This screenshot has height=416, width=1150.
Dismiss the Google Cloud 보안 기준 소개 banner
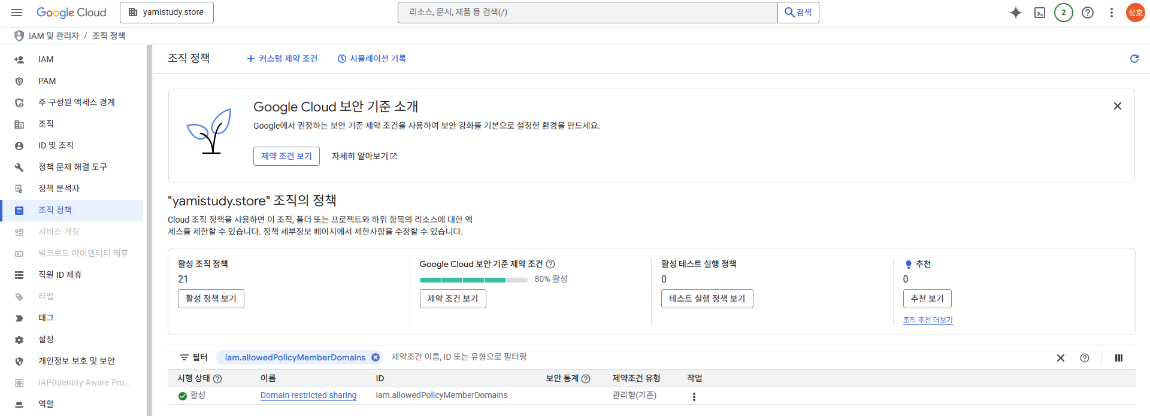tap(1118, 106)
